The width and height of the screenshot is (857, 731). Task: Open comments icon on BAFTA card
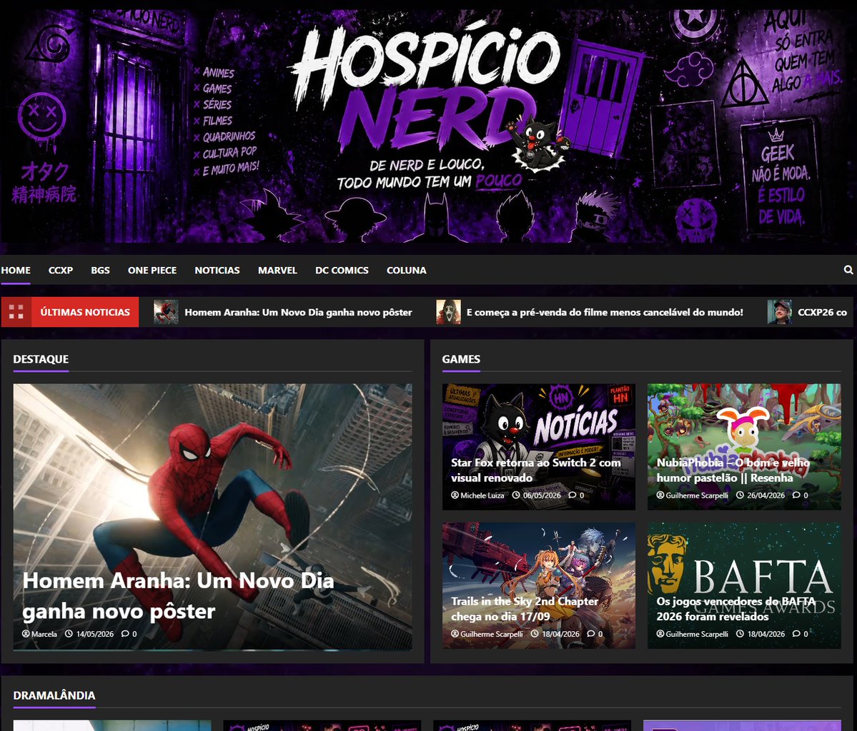796,634
